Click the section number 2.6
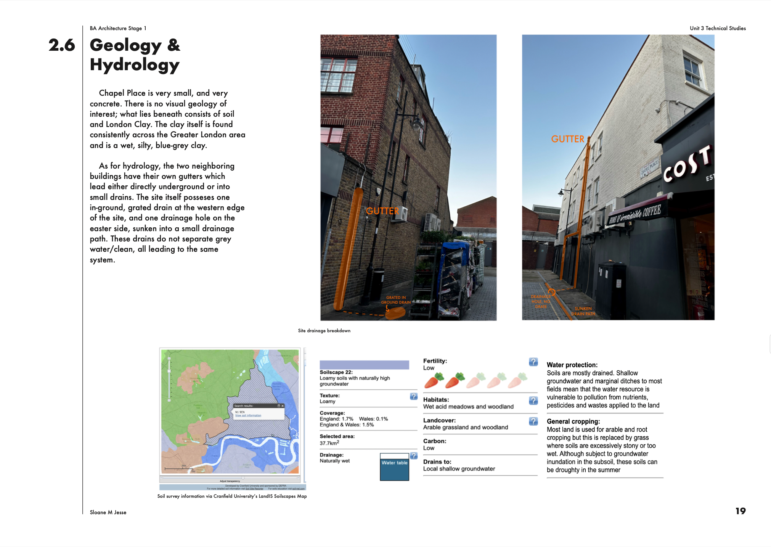Image resolution: width=771 pixels, height=547 pixels. tap(62, 45)
